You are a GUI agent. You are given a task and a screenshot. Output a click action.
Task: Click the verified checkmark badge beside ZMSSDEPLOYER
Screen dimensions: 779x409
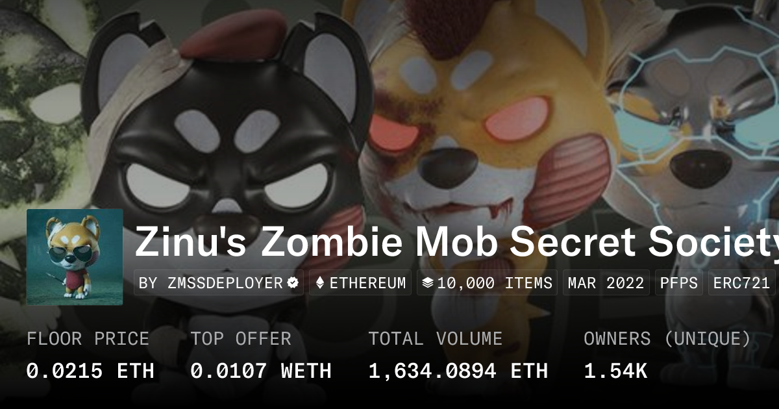tap(293, 283)
